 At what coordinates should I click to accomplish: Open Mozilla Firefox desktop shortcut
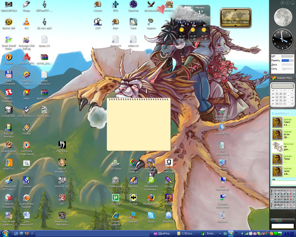coord(151,199)
